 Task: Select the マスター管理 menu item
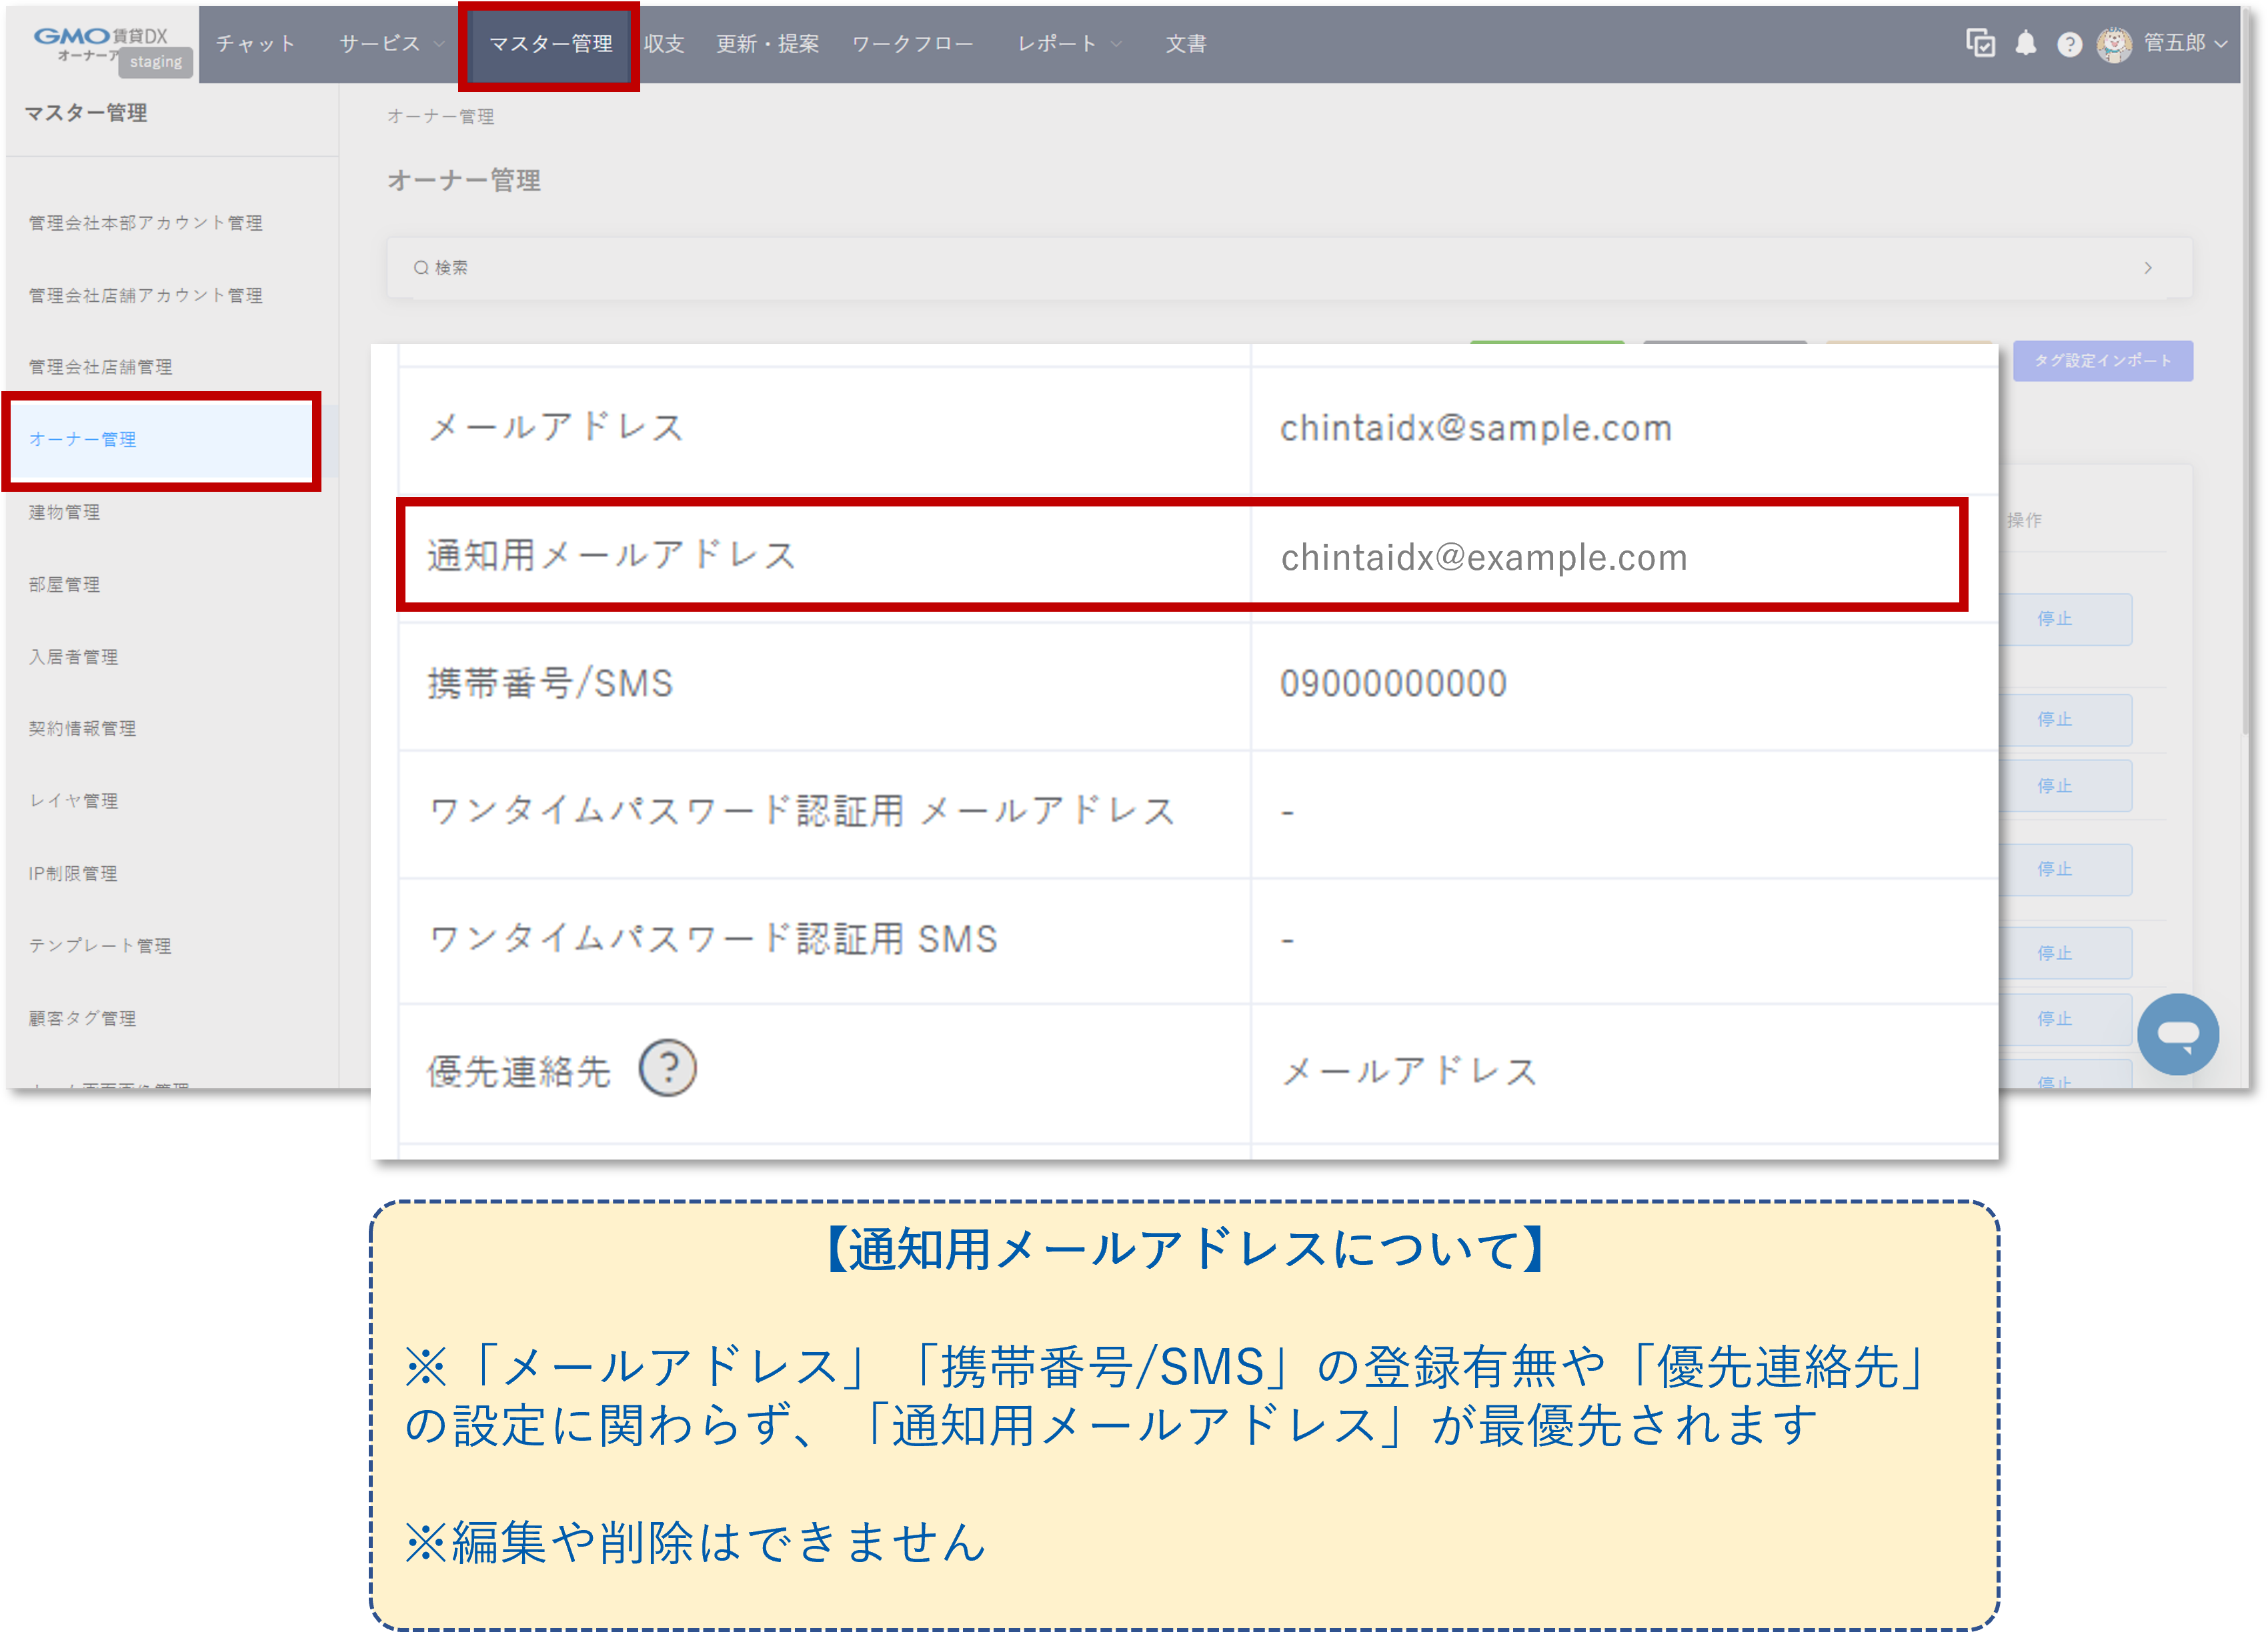[x=551, y=44]
